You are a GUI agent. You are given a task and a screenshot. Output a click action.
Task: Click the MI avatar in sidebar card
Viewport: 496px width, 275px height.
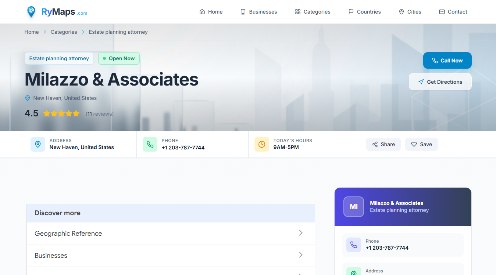(354, 207)
